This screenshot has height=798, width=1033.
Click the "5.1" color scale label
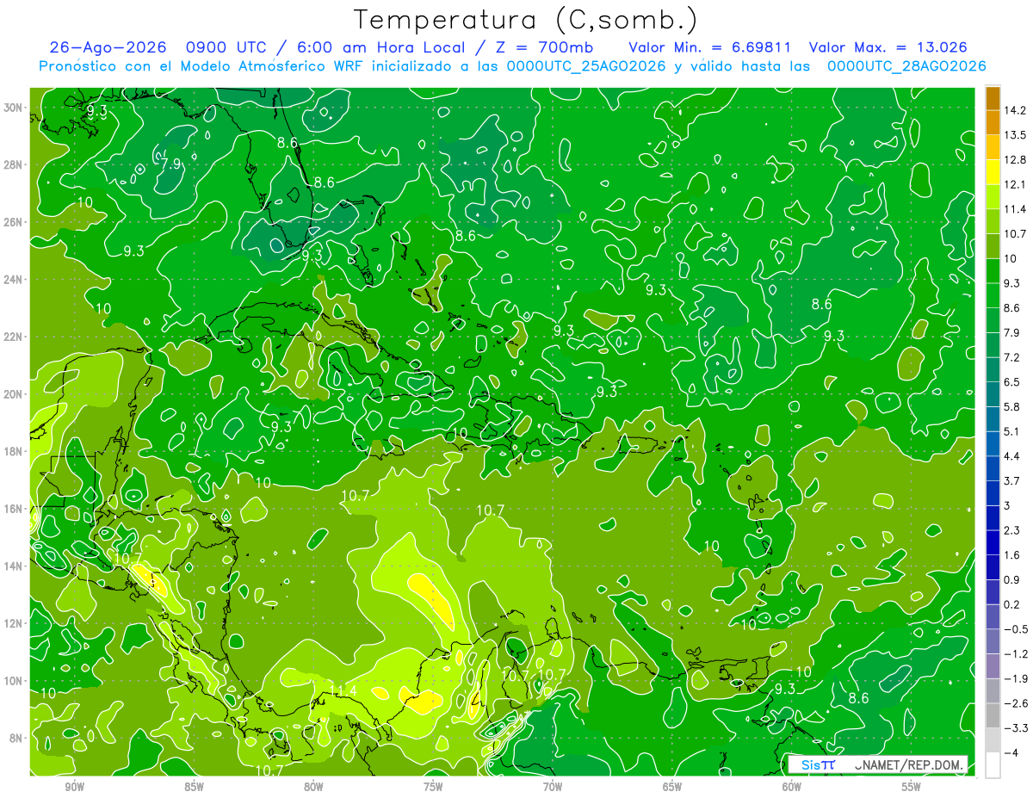[x=1011, y=431]
